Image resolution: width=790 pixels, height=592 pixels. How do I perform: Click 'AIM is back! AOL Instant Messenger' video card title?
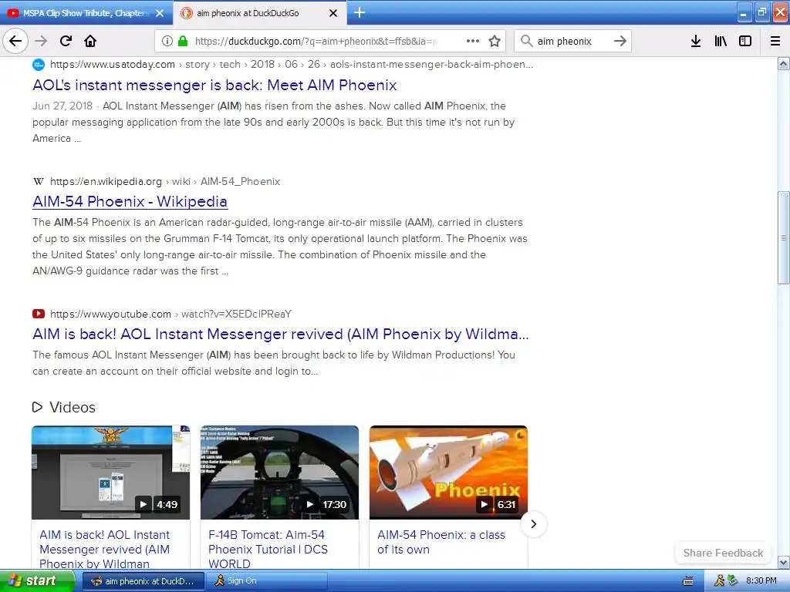click(x=104, y=549)
